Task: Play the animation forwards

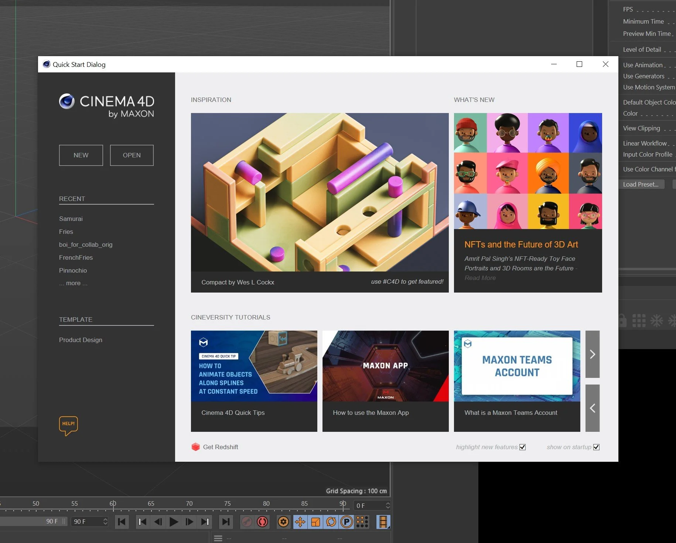Action: coord(174,522)
